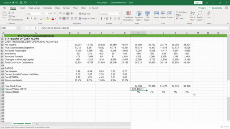The height and width of the screenshot is (129, 230).
Task: Collapse the ribbon with the chevron
Action: pos(228,23)
